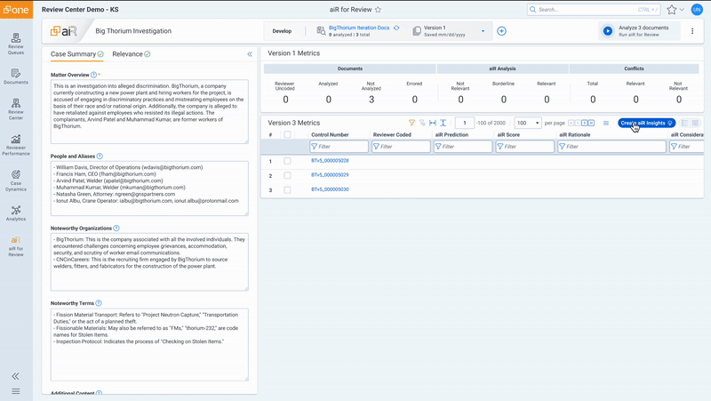Click the Relativity One logo
The width and height of the screenshot is (711, 401).
[x=16, y=10]
